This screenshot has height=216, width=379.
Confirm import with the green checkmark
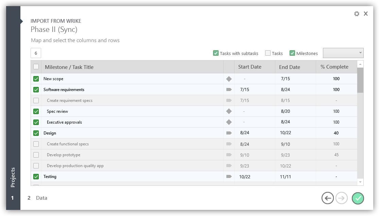pyautogui.click(x=358, y=198)
